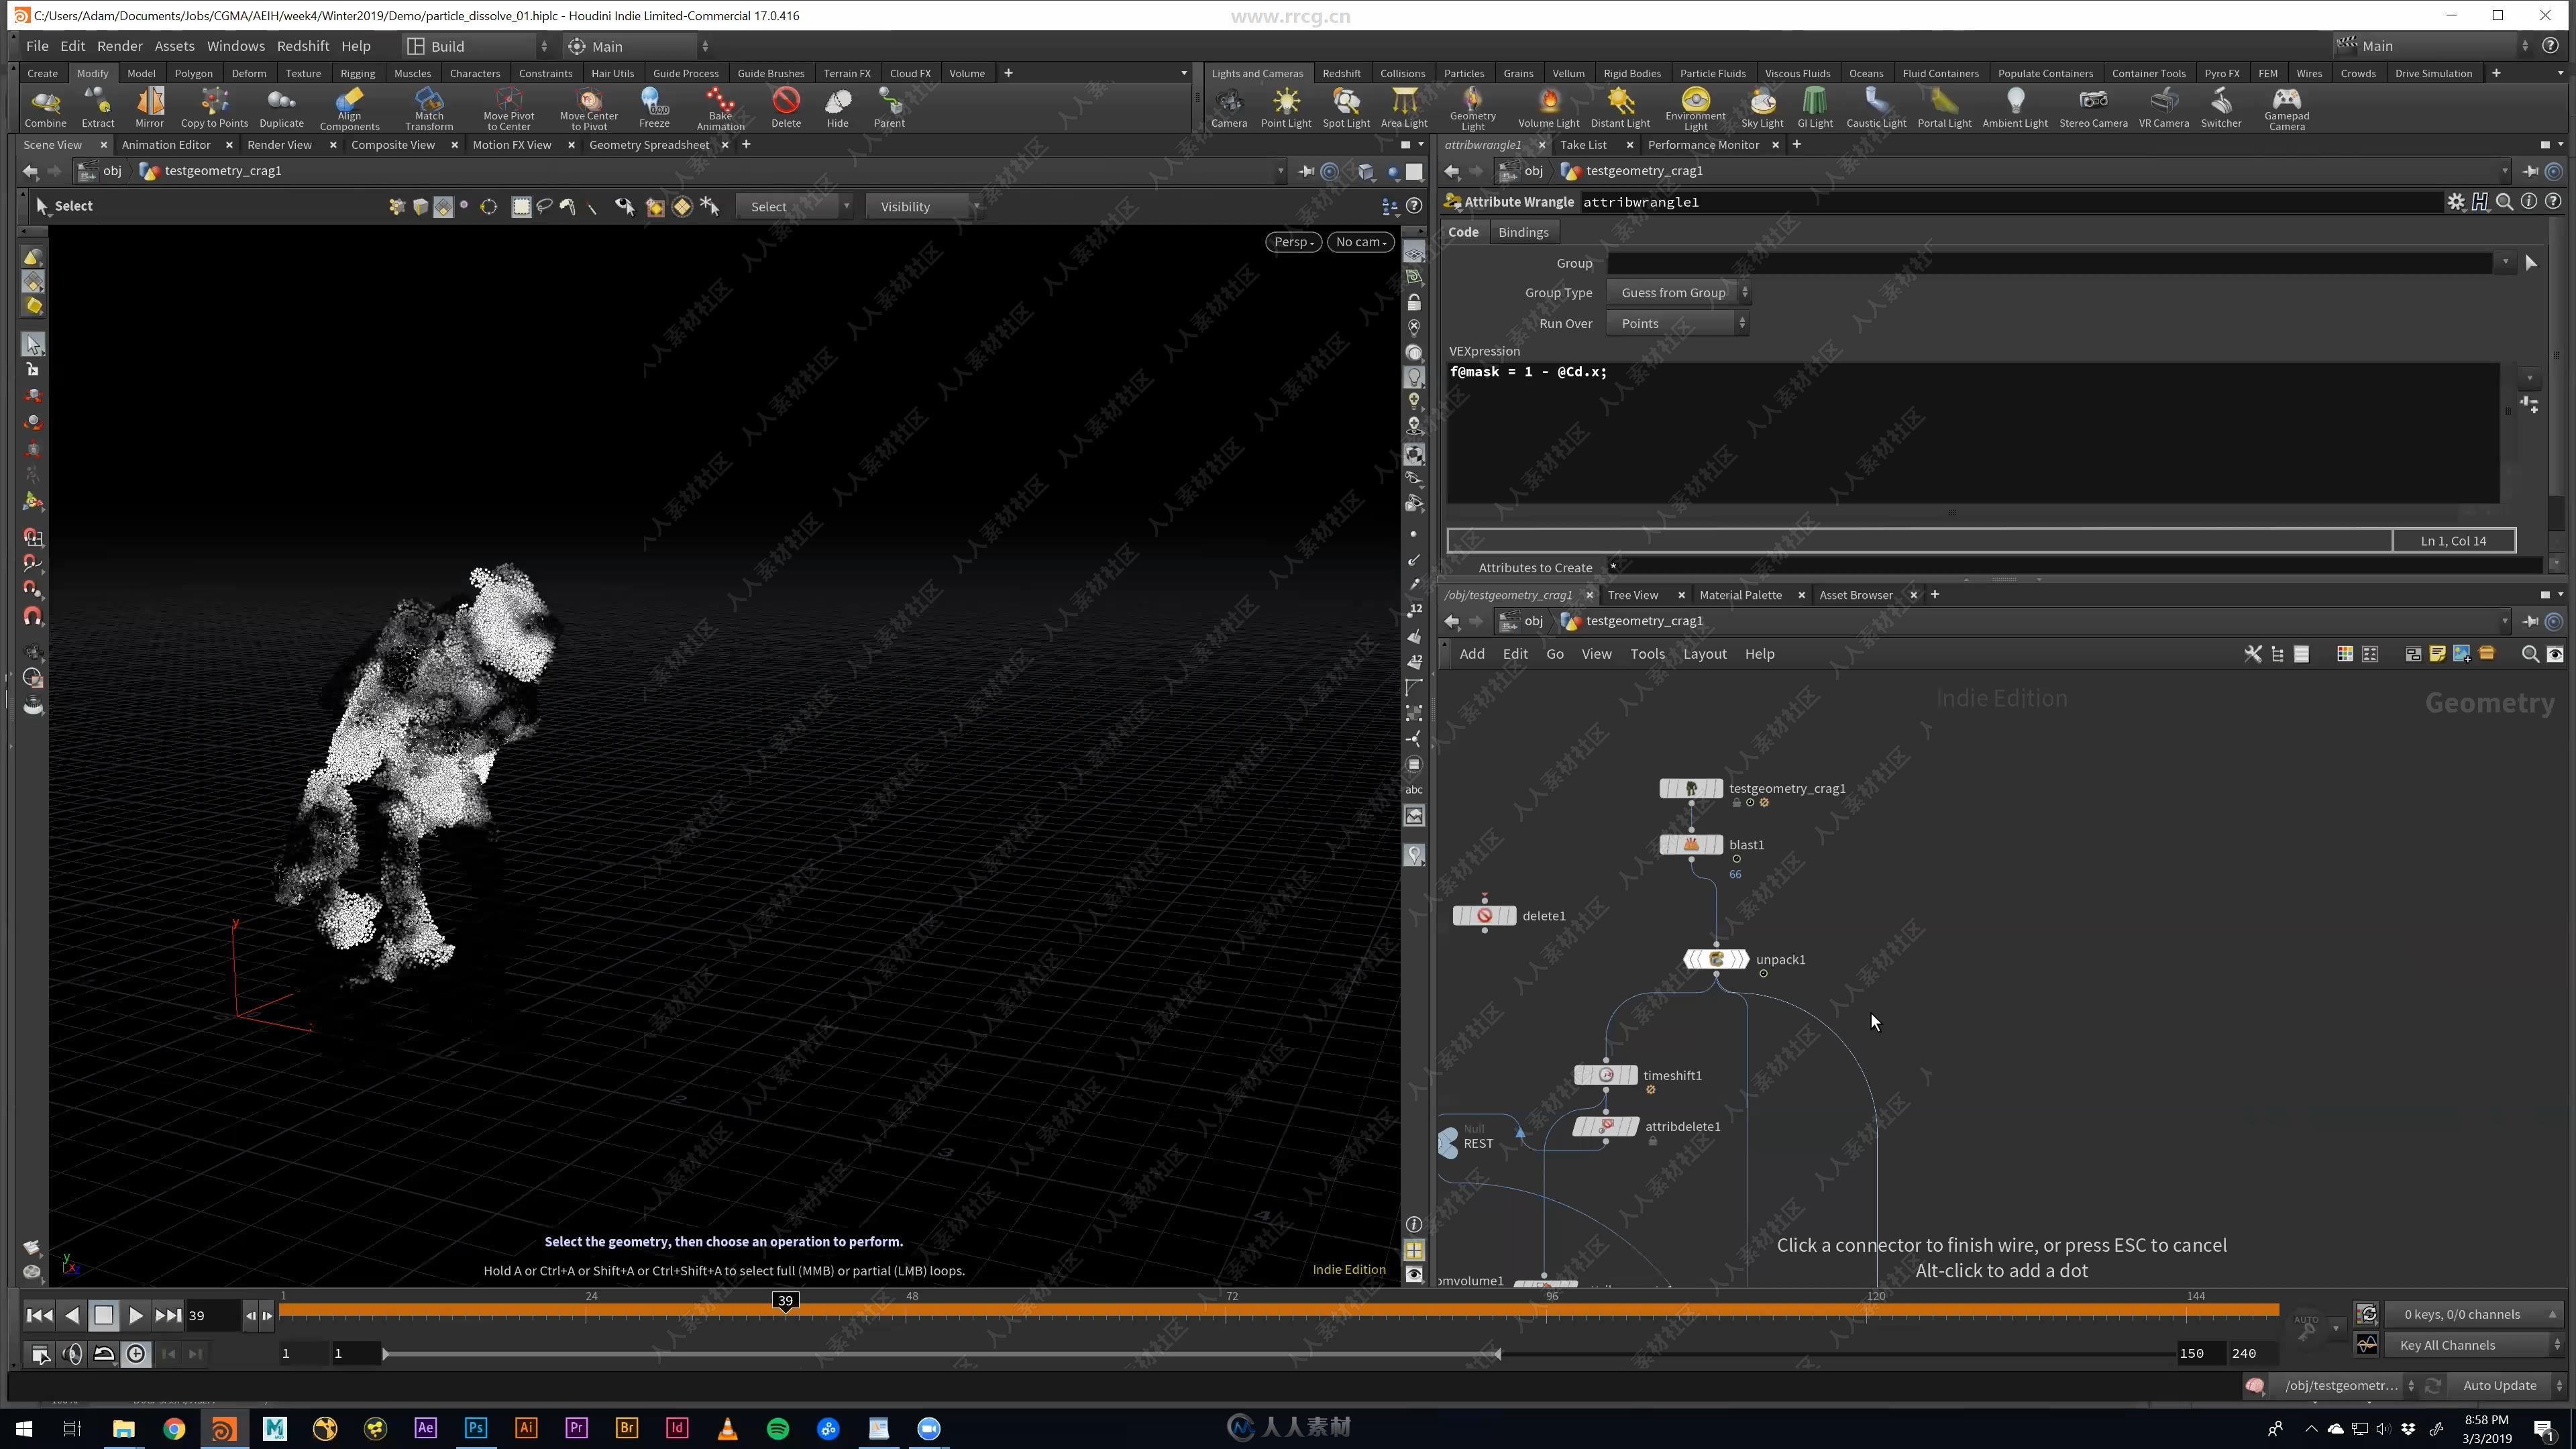Toggle pin on parameter pane
Screen dimensions: 2576x1449
click(2530, 171)
